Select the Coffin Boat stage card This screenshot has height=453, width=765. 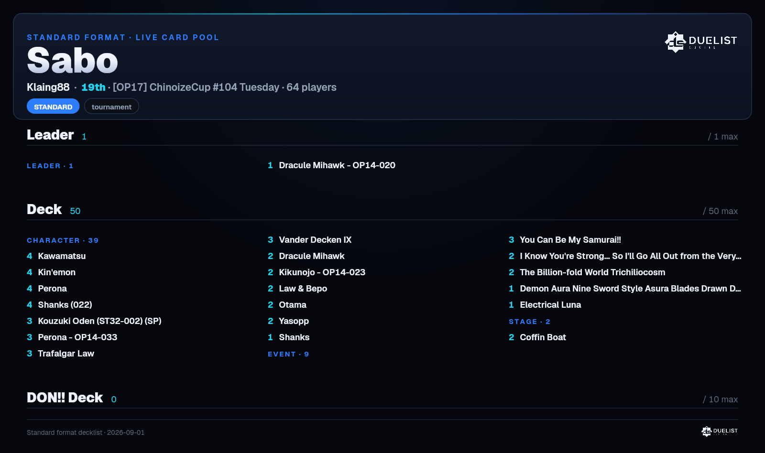(537, 337)
